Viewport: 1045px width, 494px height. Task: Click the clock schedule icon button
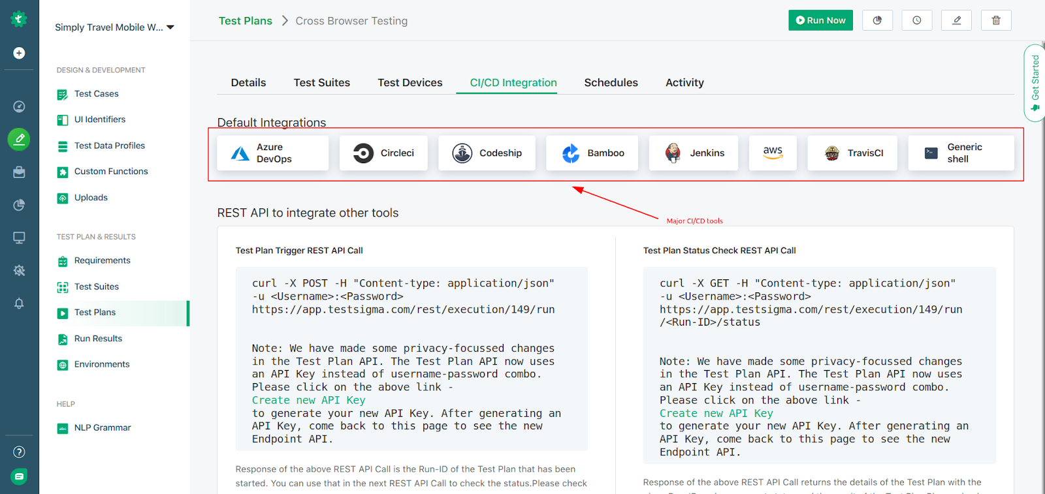(917, 20)
